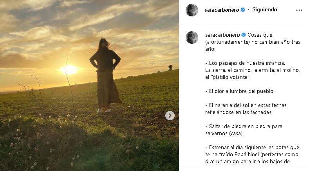
Task: Click the verified badge next to the caption username
Action: click(x=244, y=35)
